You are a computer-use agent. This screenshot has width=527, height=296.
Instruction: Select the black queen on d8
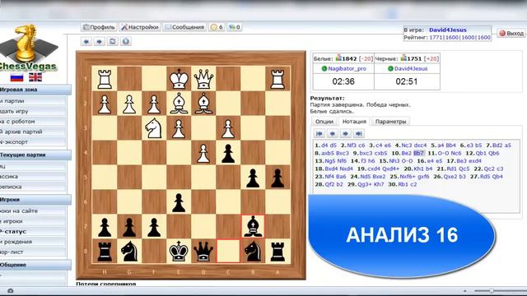(203, 251)
